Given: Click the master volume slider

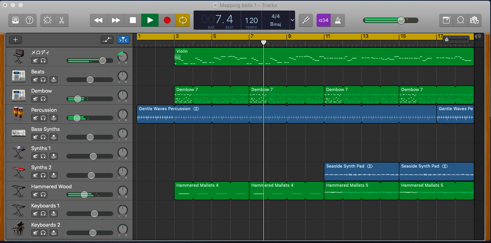Looking at the screenshot, I should click(400, 20).
